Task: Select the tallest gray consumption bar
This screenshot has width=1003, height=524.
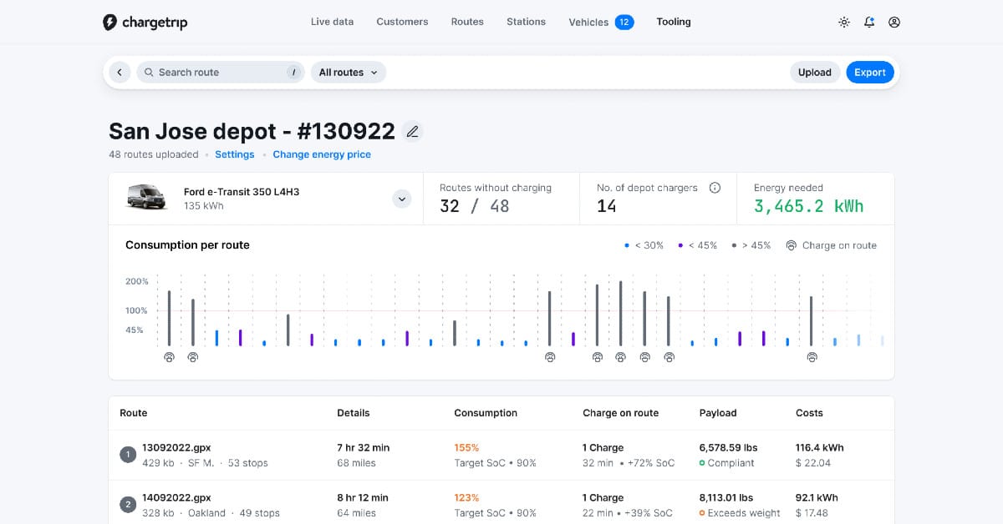Action: point(620,314)
